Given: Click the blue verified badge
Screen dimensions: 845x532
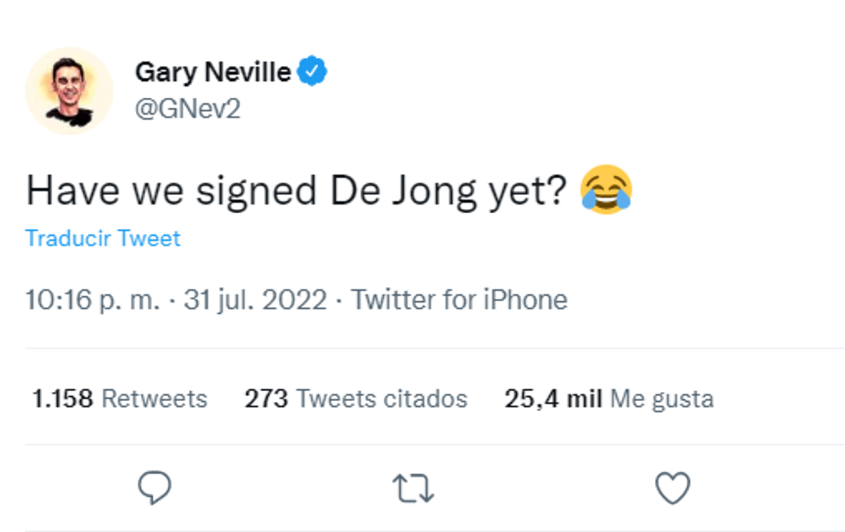Looking at the screenshot, I should point(313,72).
